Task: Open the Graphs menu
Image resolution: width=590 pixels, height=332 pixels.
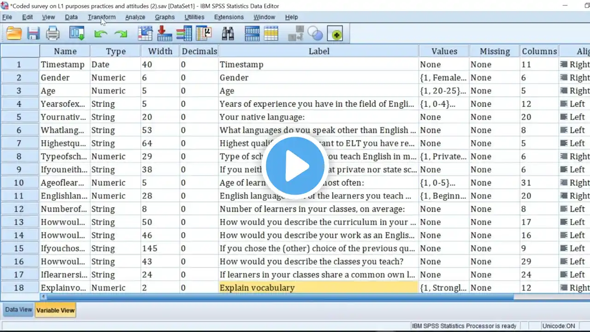Action: pos(165,17)
